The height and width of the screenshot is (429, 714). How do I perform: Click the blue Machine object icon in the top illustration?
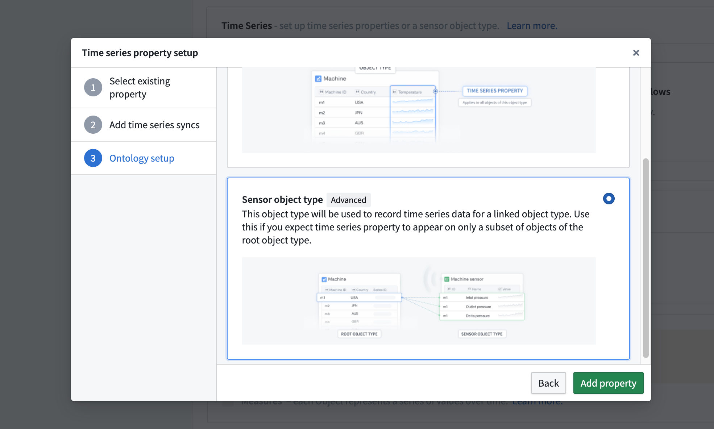[x=318, y=79]
